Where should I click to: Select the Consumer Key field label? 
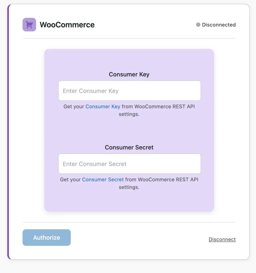click(129, 74)
